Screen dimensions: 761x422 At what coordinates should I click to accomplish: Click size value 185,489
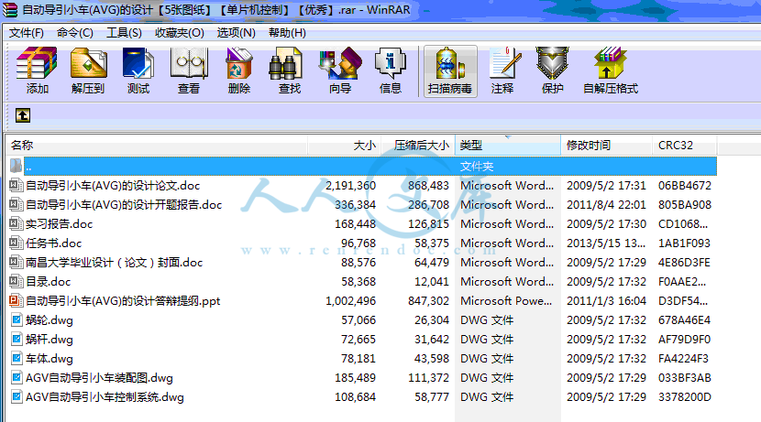(x=355, y=378)
